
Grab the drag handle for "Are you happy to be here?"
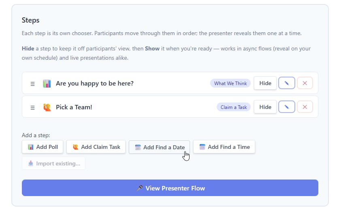(32, 84)
